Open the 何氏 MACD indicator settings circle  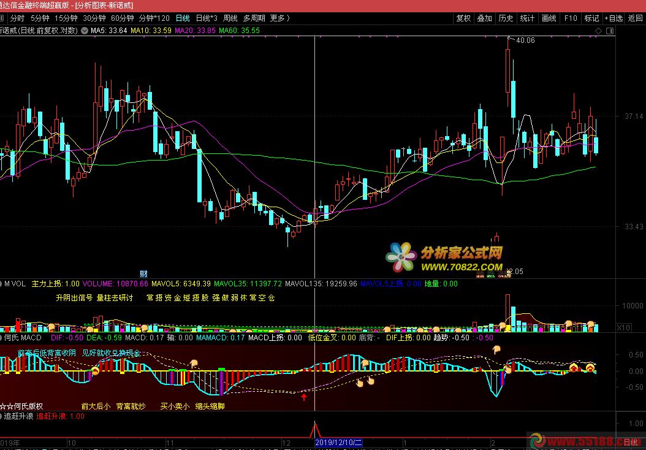(x=2, y=337)
